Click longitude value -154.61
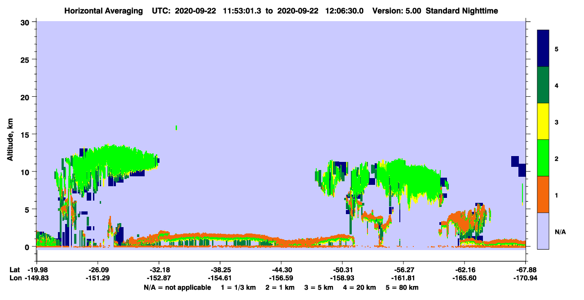Screen dimensions: 584x300 click(x=220, y=278)
